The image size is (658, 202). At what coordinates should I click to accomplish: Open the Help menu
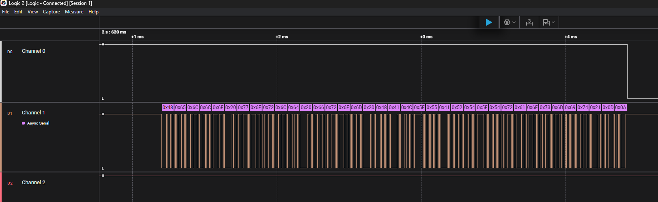pyautogui.click(x=93, y=12)
